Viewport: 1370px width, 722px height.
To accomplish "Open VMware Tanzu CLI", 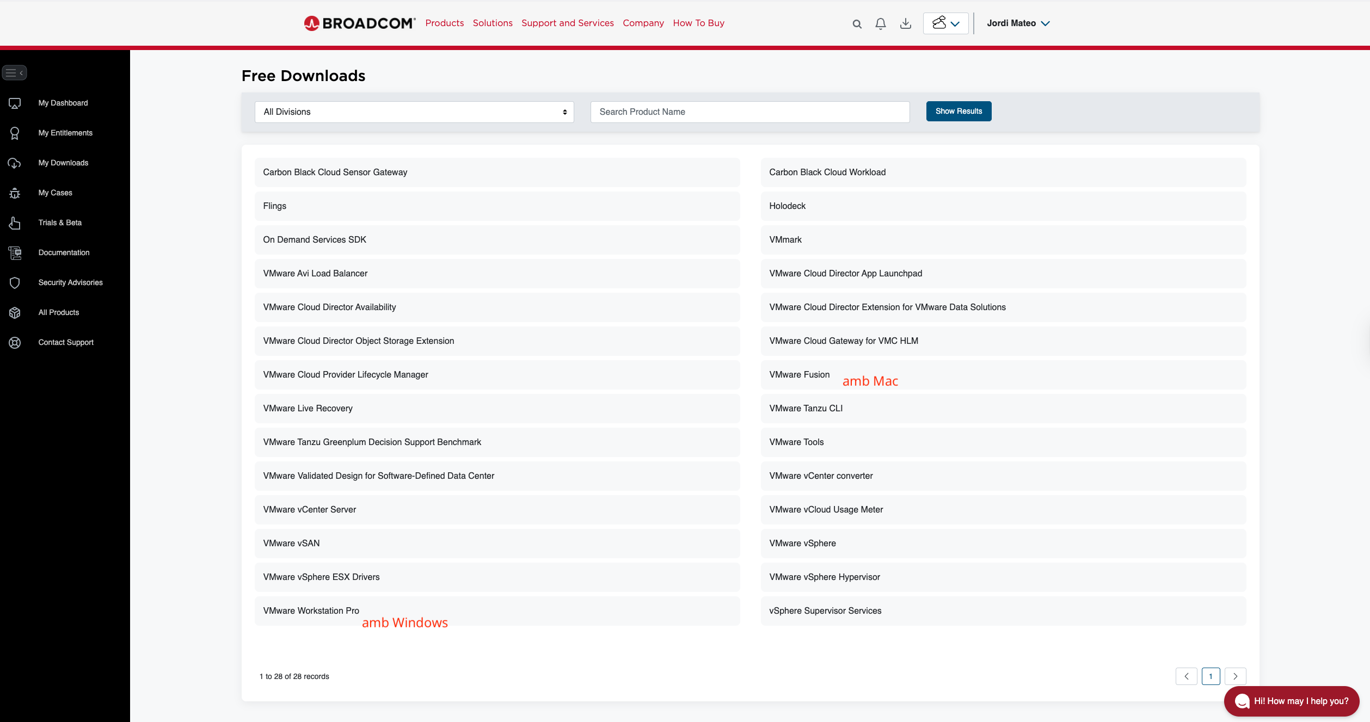I will (1003, 409).
